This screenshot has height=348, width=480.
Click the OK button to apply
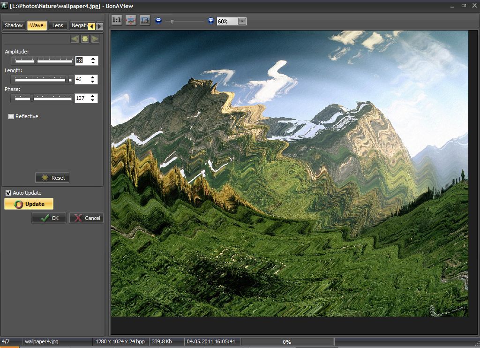pos(49,218)
